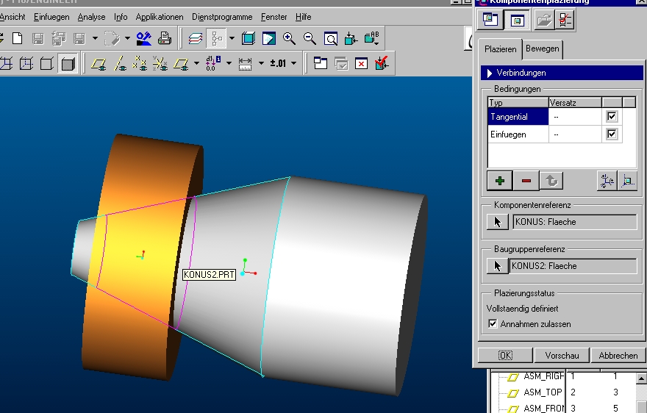Switch to the Bewegen tab
647x413 pixels.
click(x=543, y=49)
